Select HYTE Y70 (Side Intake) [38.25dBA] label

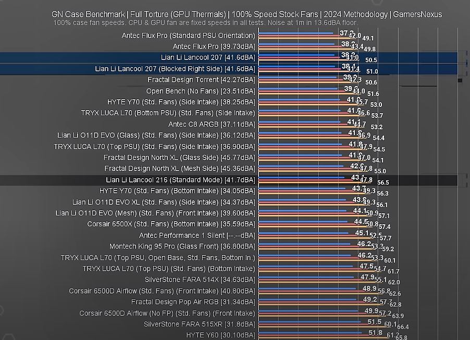(x=181, y=102)
